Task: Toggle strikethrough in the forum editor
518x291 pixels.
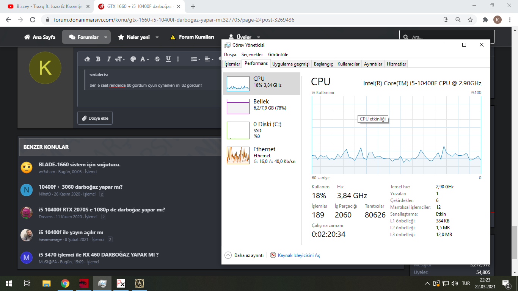Action: [x=157, y=59]
